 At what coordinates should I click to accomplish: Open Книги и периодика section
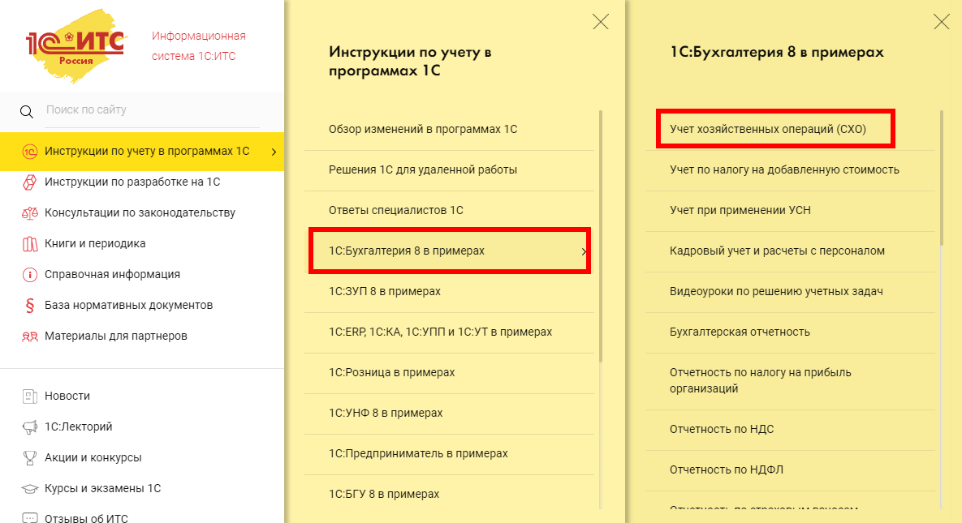pos(95,243)
